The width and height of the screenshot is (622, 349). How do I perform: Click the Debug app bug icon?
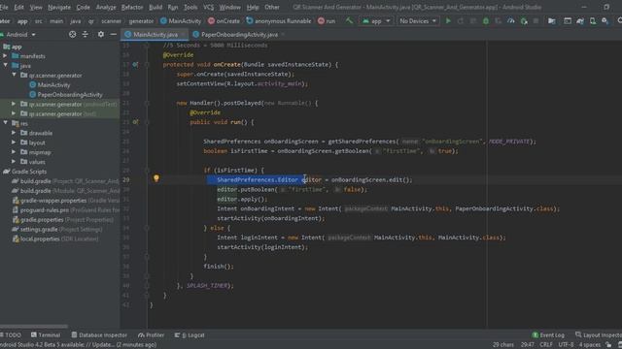click(486, 21)
